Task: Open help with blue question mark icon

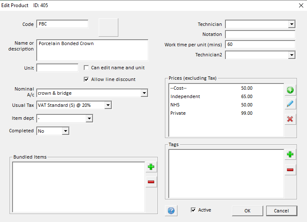Action: 171,211
